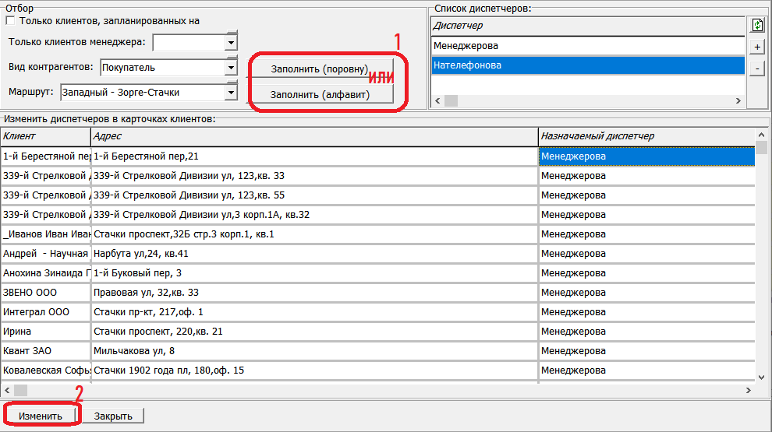Click the 'Изменить' button

point(41,416)
